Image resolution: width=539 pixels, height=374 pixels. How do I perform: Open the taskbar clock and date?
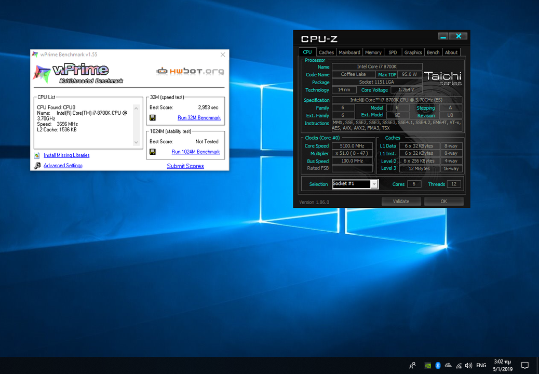503,365
